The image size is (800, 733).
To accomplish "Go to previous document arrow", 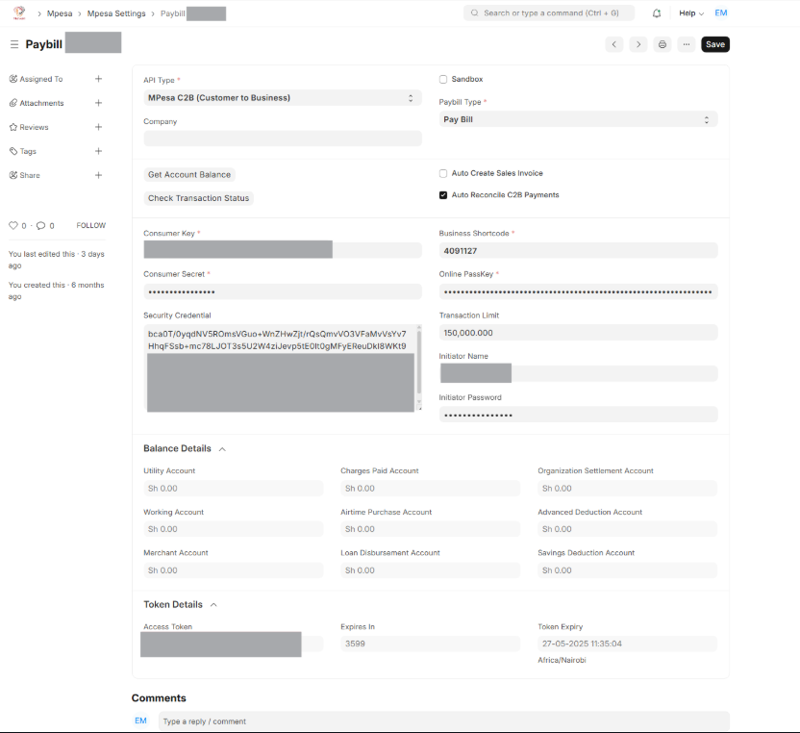I will 614,44.
